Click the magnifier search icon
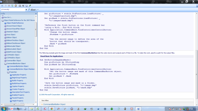Viewport: 198px width, 111px height. [x=29, y=10]
